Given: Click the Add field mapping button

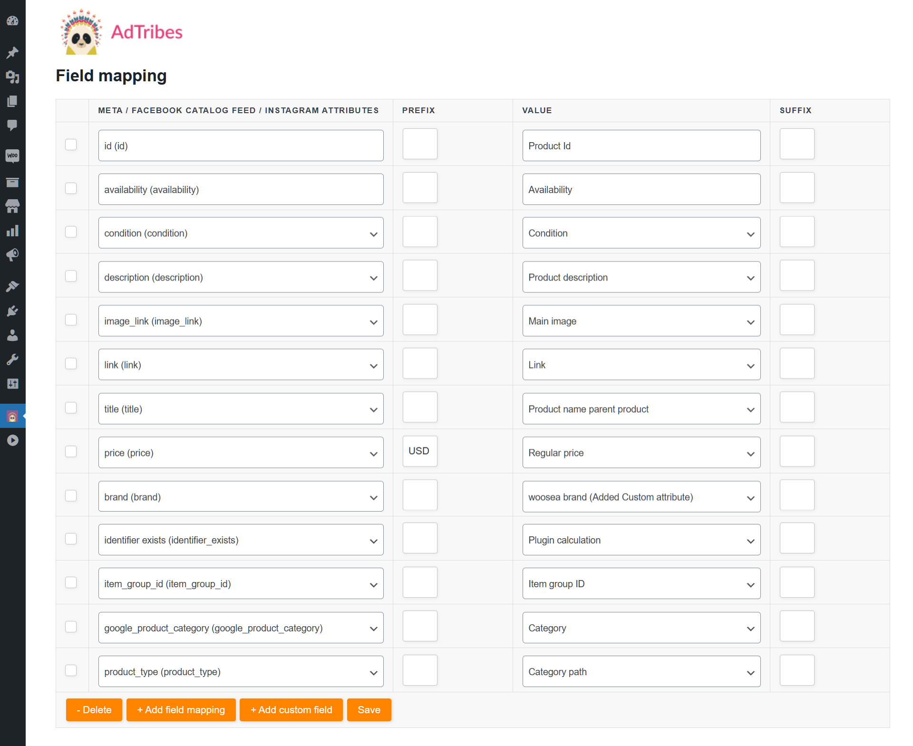Looking at the screenshot, I should (181, 710).
